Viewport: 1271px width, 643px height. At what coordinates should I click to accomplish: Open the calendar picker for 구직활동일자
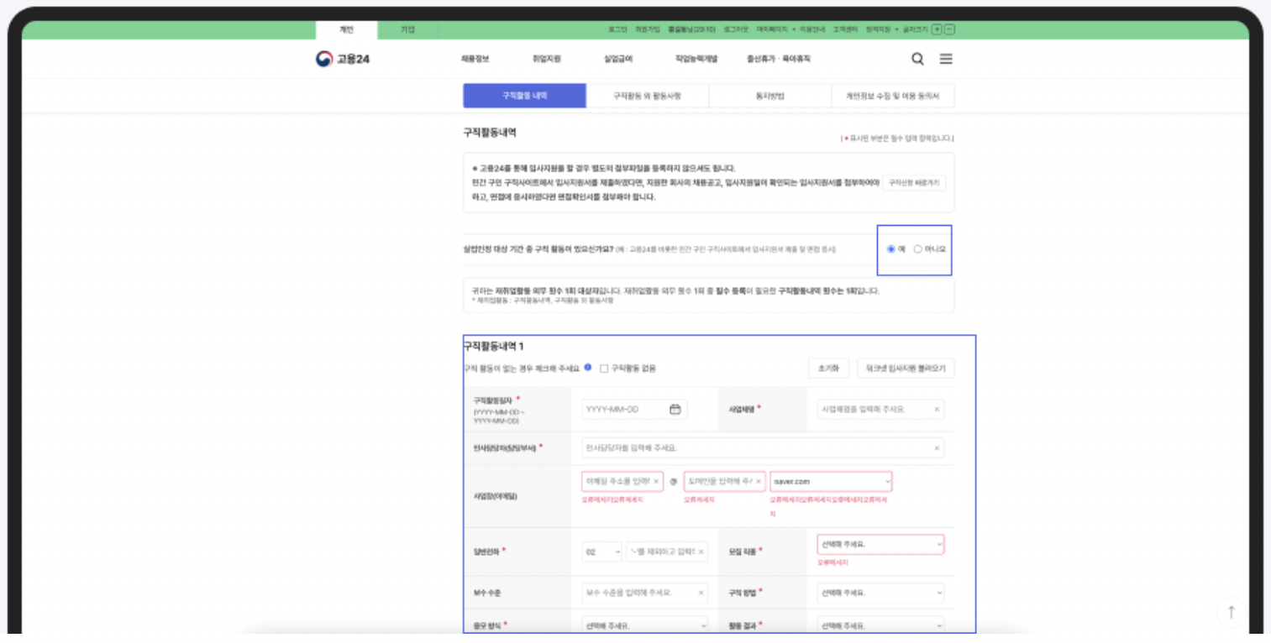675,409
